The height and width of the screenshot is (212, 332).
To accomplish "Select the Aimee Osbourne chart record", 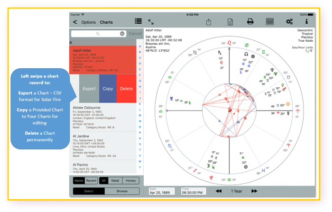I will click(x=103, y=117).
